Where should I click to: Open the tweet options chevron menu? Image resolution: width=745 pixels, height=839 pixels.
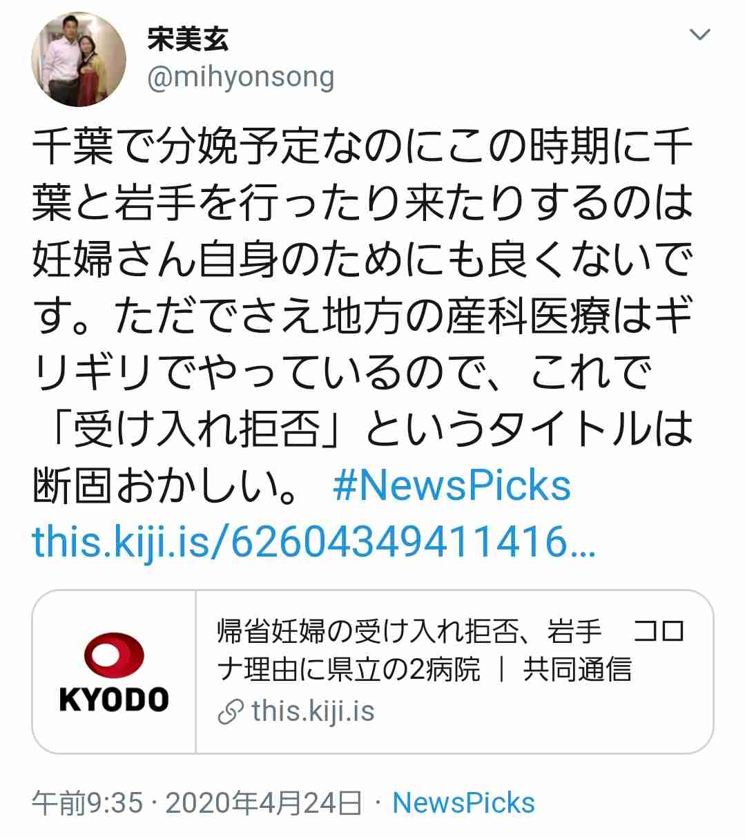(700, 35)
